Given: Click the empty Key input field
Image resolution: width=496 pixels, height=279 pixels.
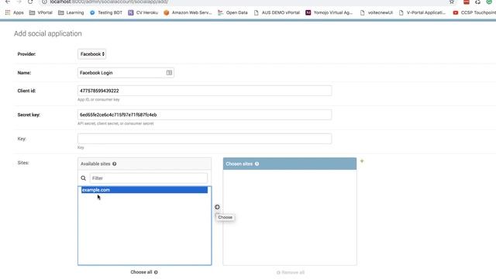Looking at the screenshot, I should 205,139.
